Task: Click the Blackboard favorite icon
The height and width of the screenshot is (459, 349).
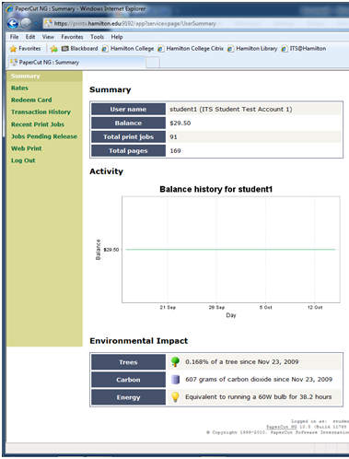Action: (x=65, y=49)
